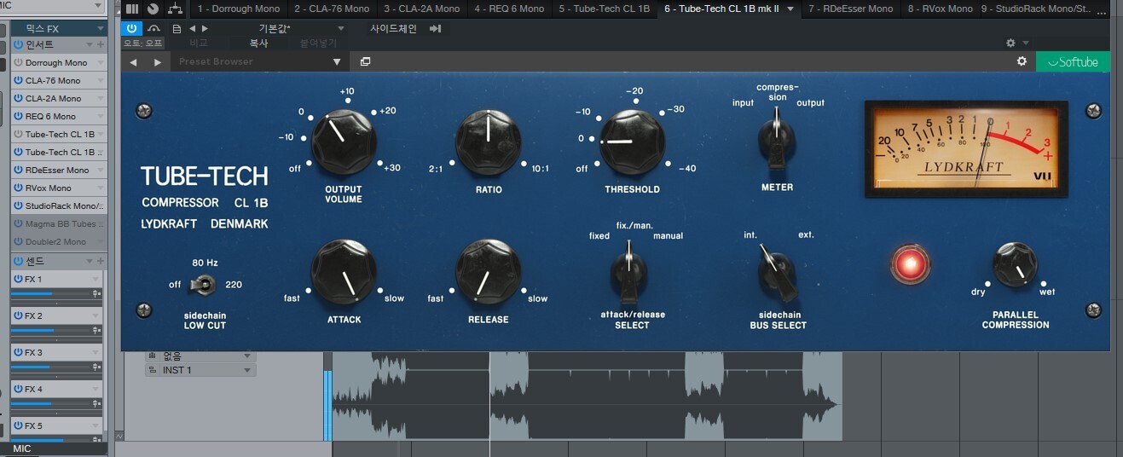Click the Softube plugin settings gear
Screen dimensions: 1123x457
(x=1022, y=61)
